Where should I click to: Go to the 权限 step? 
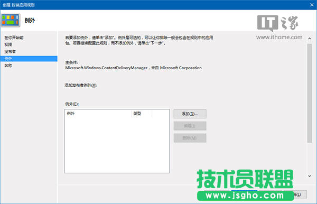tap(8, 44)
